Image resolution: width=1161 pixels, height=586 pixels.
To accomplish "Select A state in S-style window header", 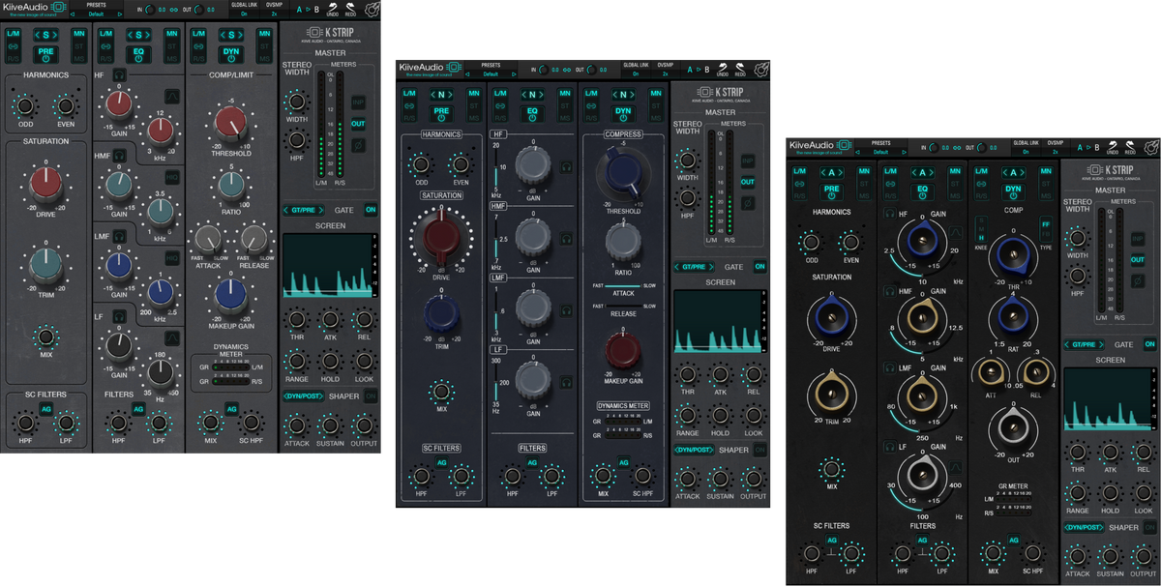I will (301, 10).
